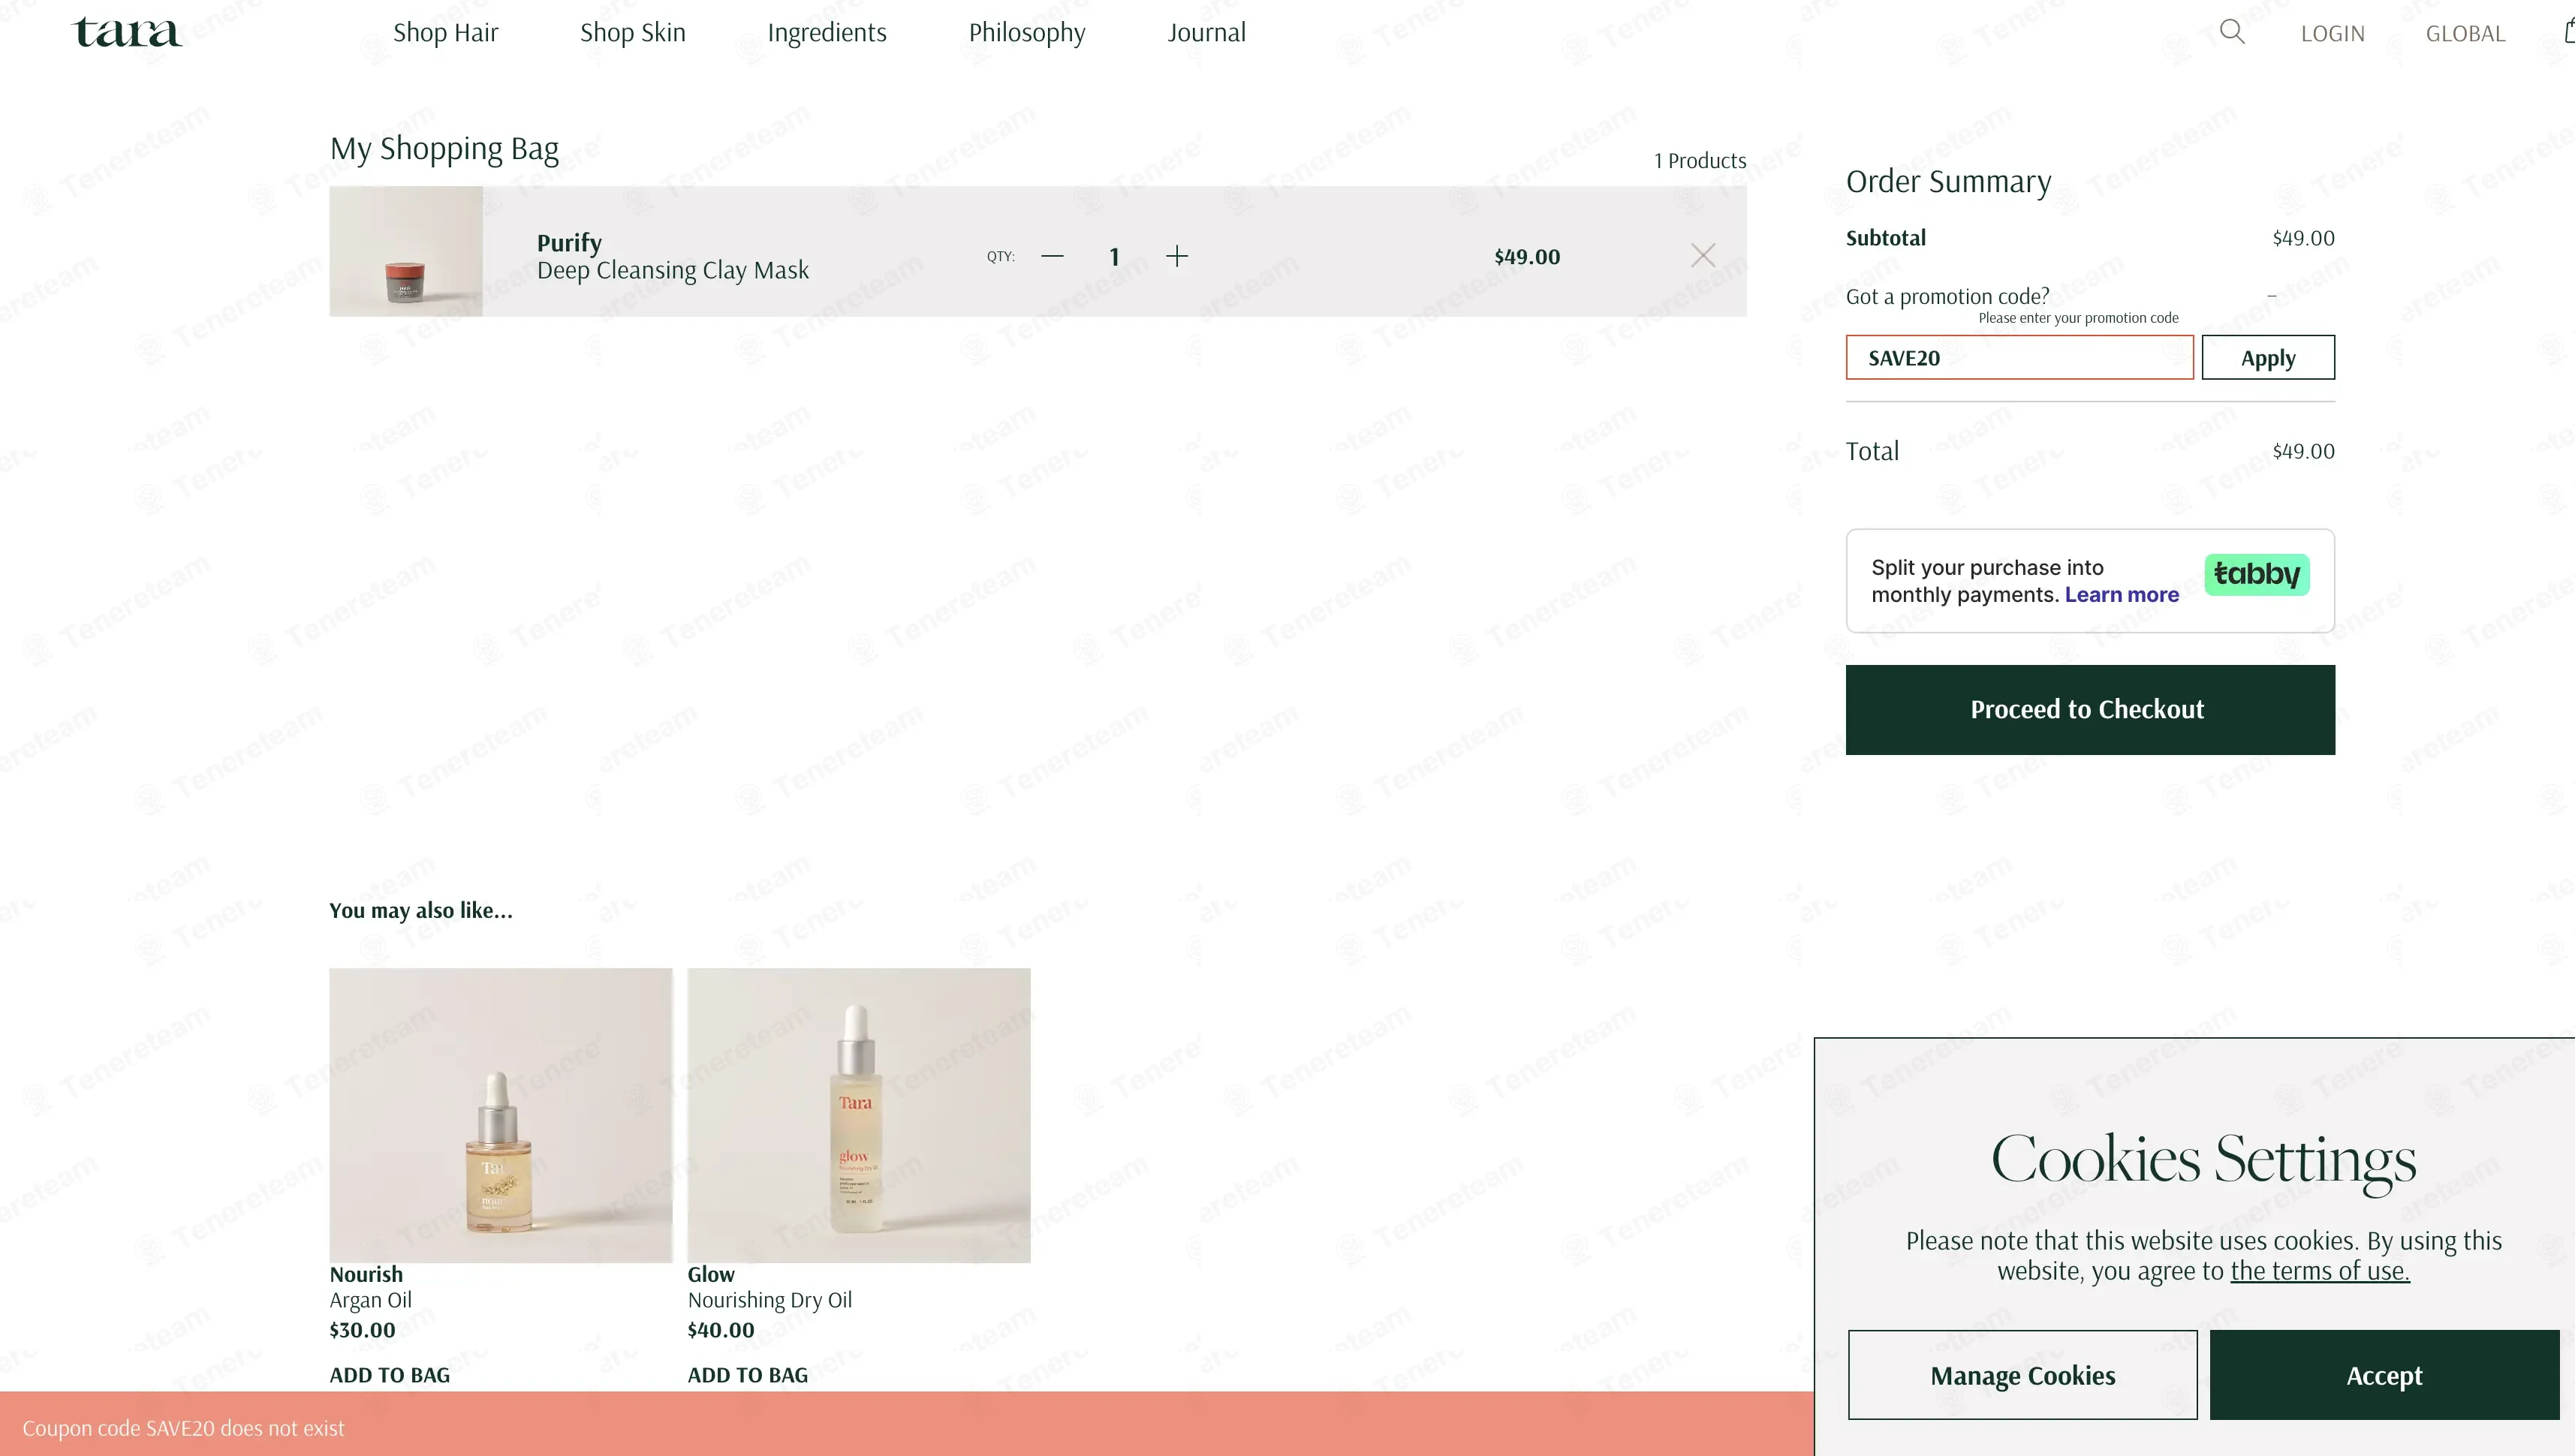Open the search magnifier icon
2575x1456 pixels.
pos(2232,32)
